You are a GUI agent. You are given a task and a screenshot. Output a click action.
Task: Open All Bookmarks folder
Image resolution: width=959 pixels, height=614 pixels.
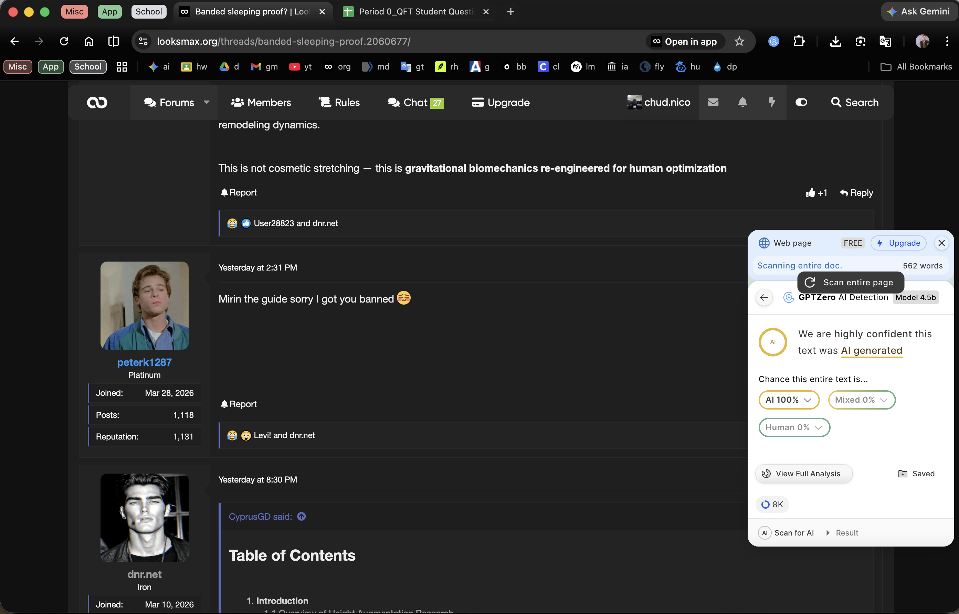tap(916, 66)
